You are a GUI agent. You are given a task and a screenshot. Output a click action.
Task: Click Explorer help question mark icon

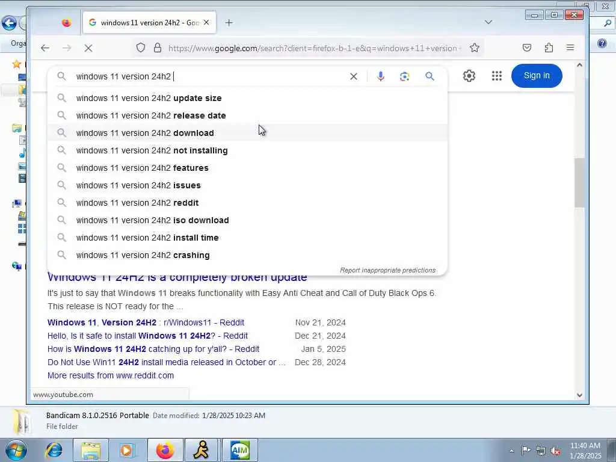click(602, 43)
